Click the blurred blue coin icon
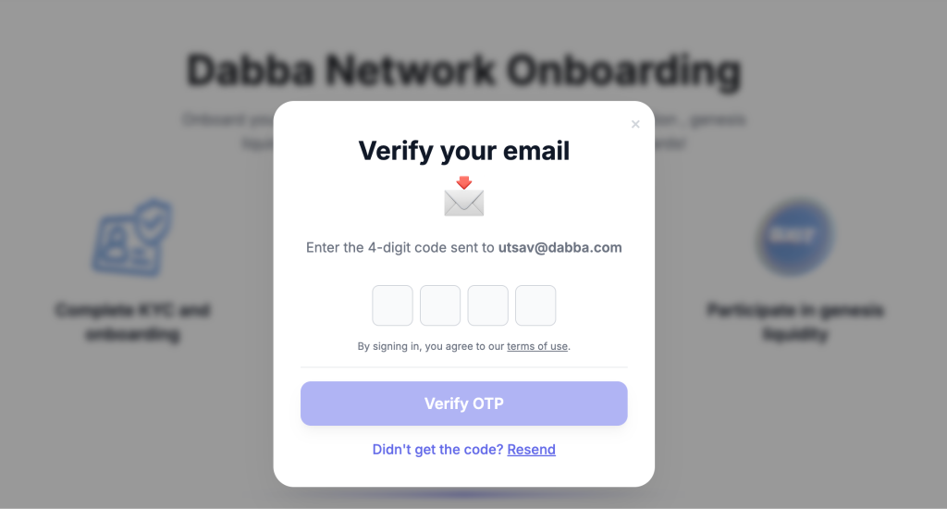Screen dimensions: 947x509 [x=795, y=236]
